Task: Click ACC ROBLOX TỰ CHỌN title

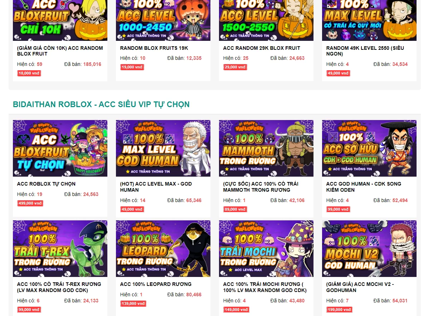Action: (46, 184)
